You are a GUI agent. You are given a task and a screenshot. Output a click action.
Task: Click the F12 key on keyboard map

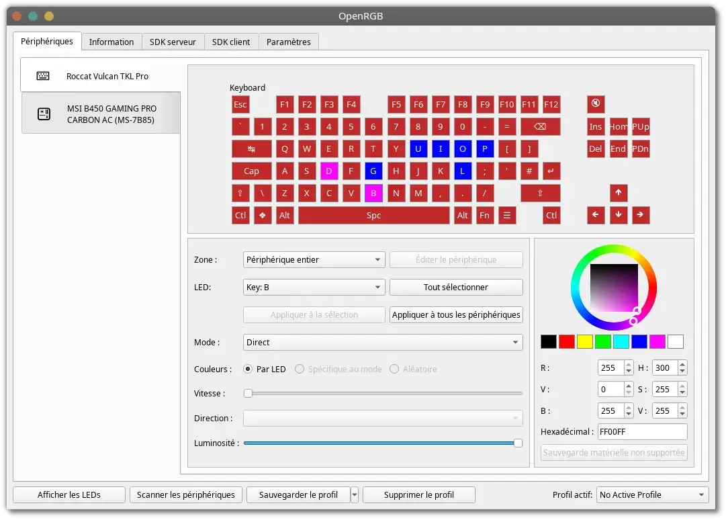point(551,104)
